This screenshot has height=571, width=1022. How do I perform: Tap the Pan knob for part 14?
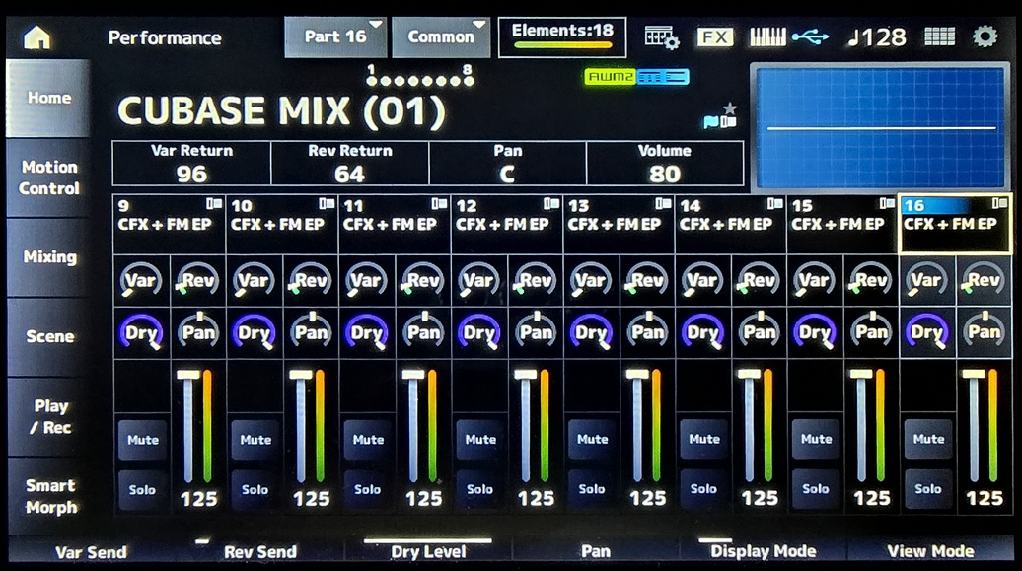point(760,332)
